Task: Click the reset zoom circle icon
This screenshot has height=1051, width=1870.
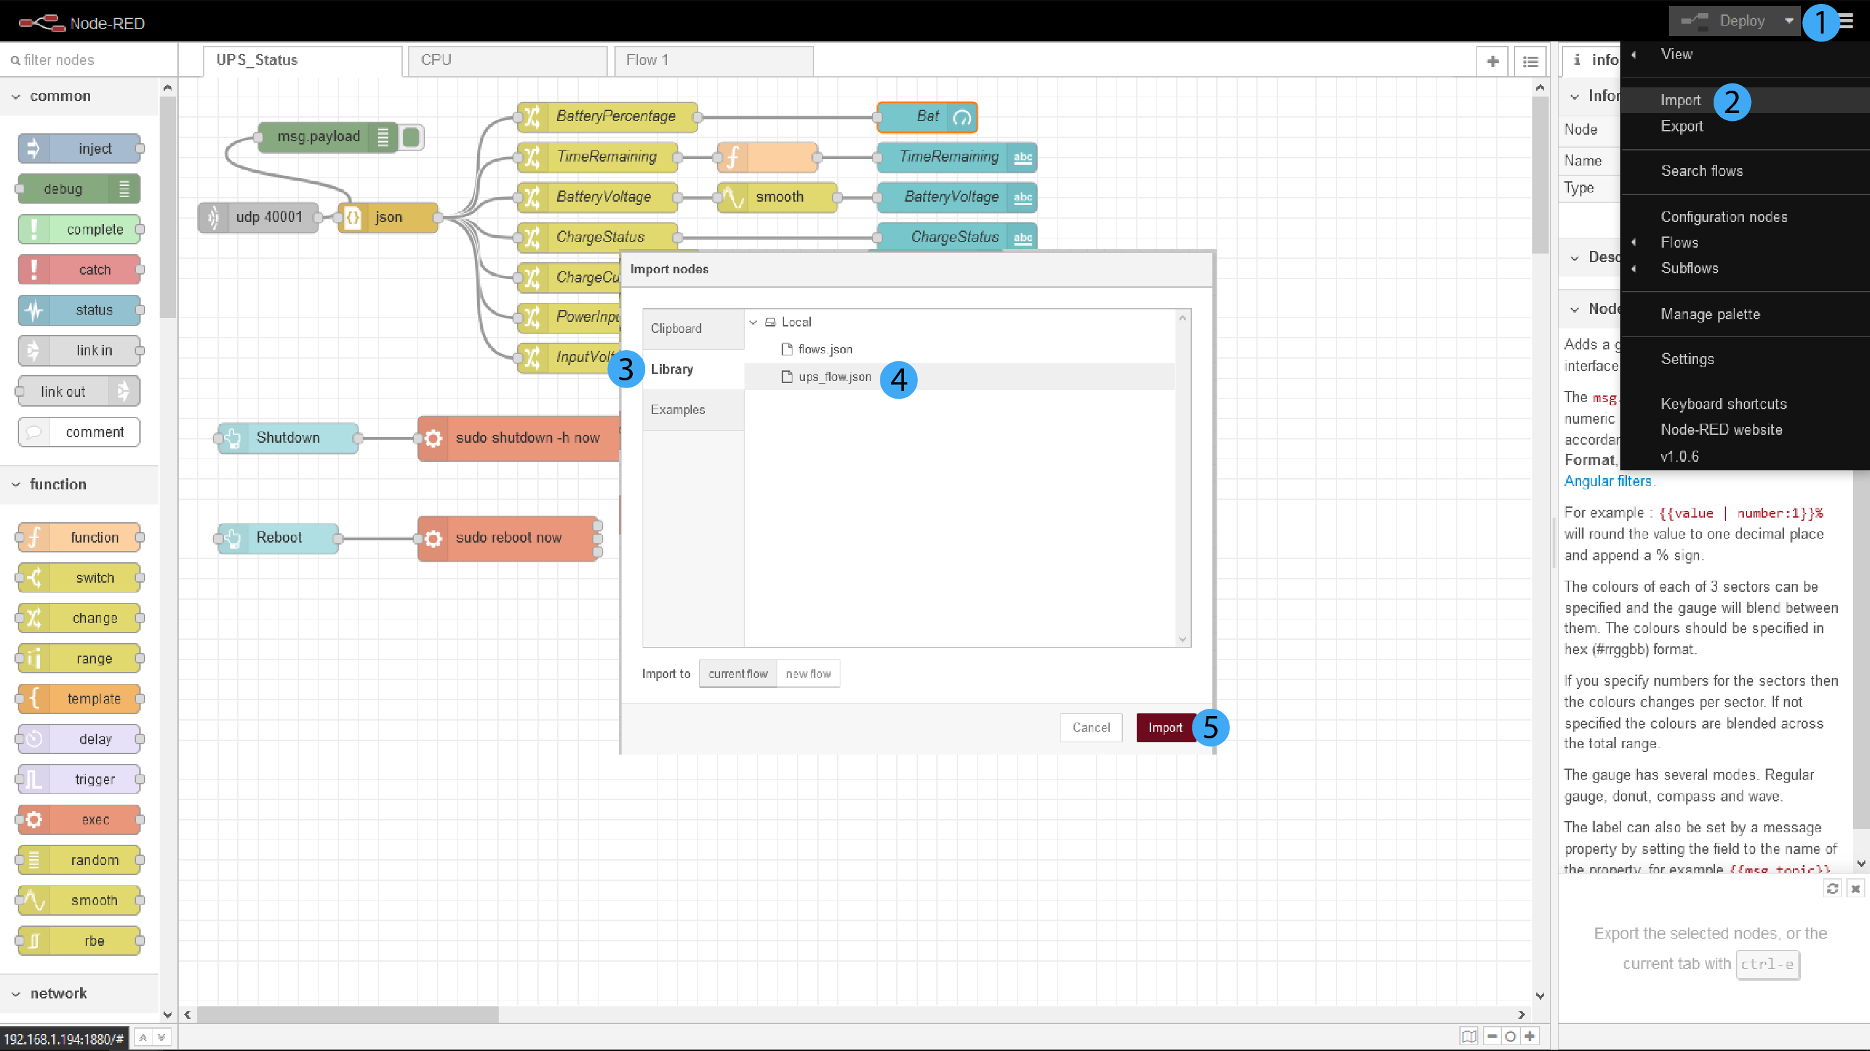Action: pyautogui.click(x=1511, y=1037)
